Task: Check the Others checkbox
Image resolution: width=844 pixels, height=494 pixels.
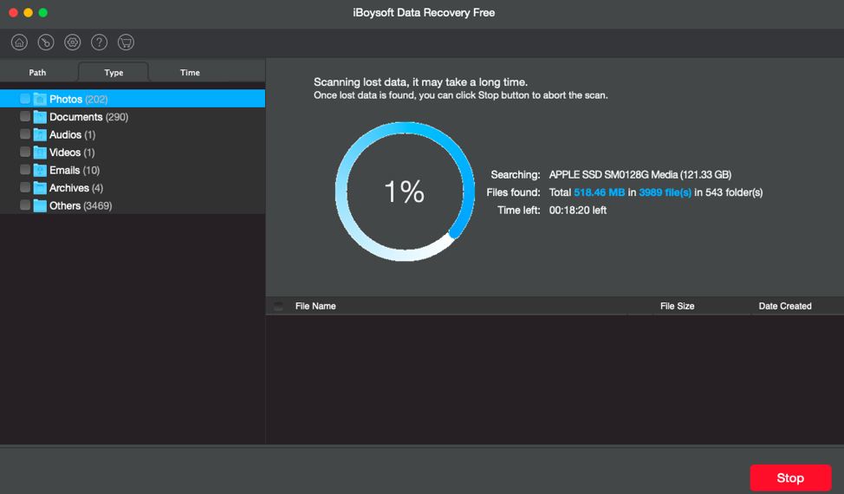Action: [25, 205]
